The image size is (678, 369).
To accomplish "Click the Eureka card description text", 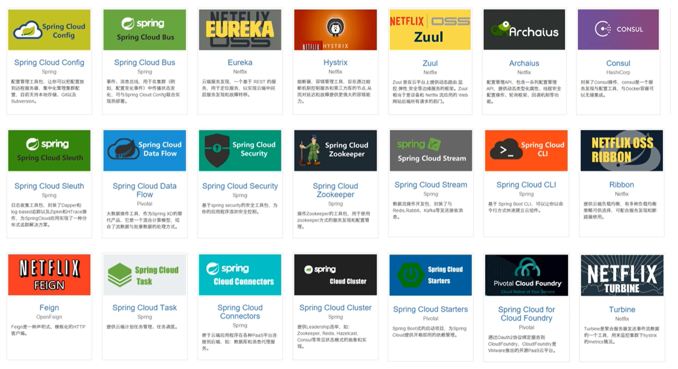I will coord(239,88).
